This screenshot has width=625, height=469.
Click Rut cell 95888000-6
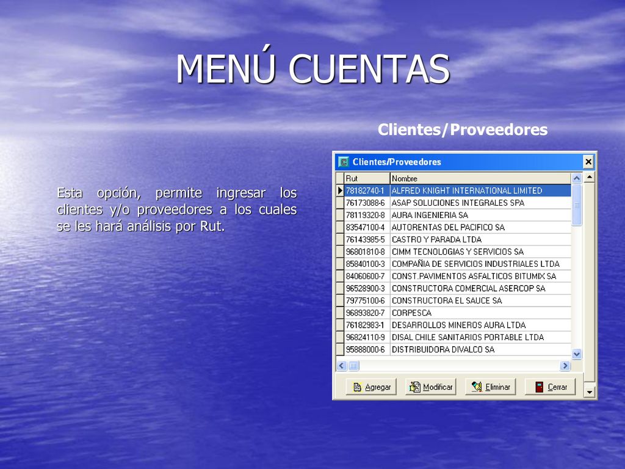[367, 349]
